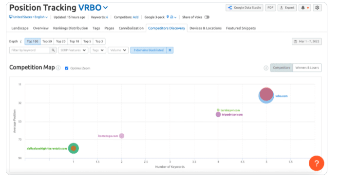This screenshot has height=180, width=340.
Task: Open settings gear icon
Action: tap(317, 8)
